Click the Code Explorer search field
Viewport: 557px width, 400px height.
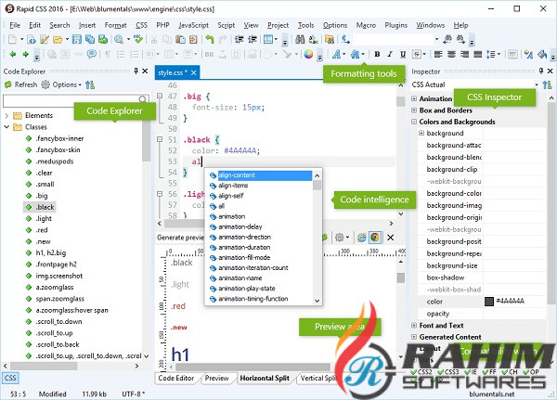75,101
